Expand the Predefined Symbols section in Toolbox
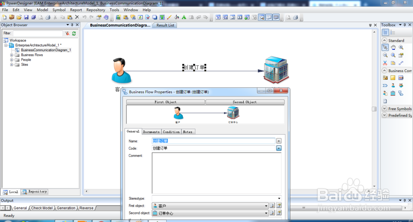 (385, 115)
